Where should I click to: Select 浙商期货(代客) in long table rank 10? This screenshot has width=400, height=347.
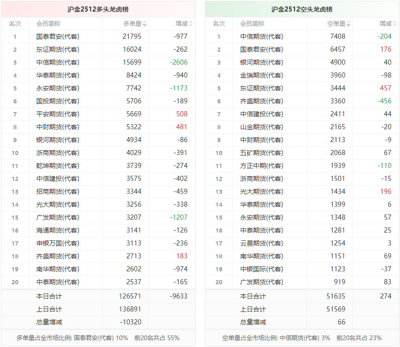tap(58, 153)
